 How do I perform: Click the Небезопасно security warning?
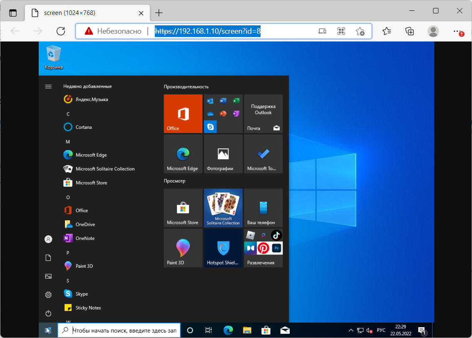[113, 31]
